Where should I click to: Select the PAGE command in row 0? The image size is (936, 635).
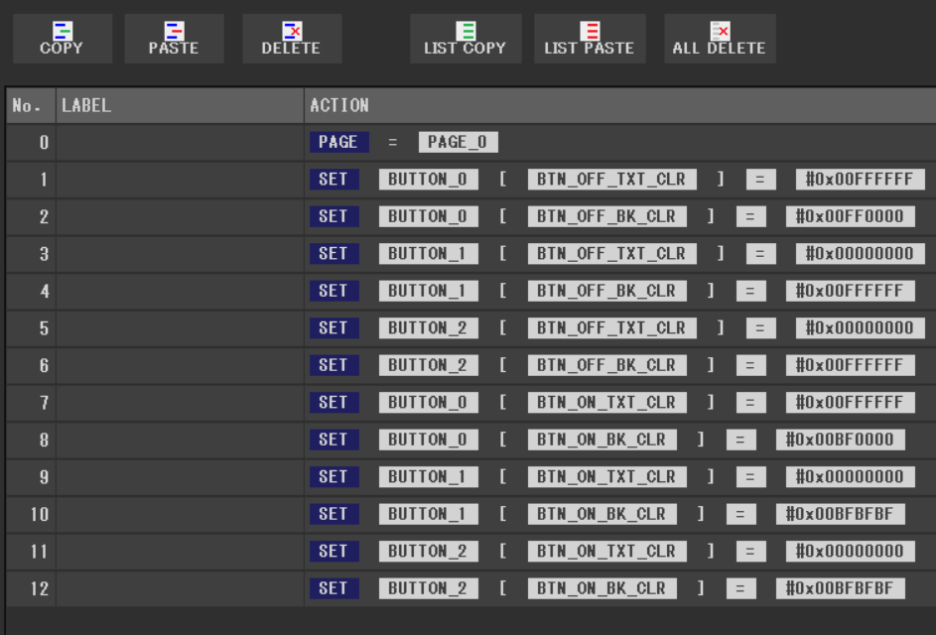point(337,142)
